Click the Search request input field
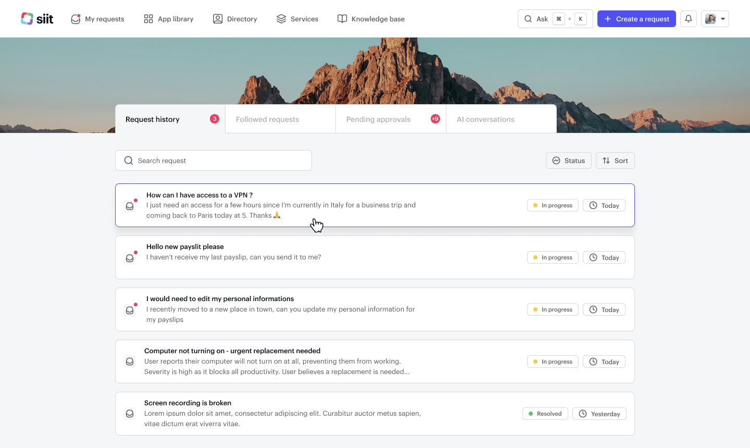This screenshot has height=448, width=750. (x=219, y=160)
